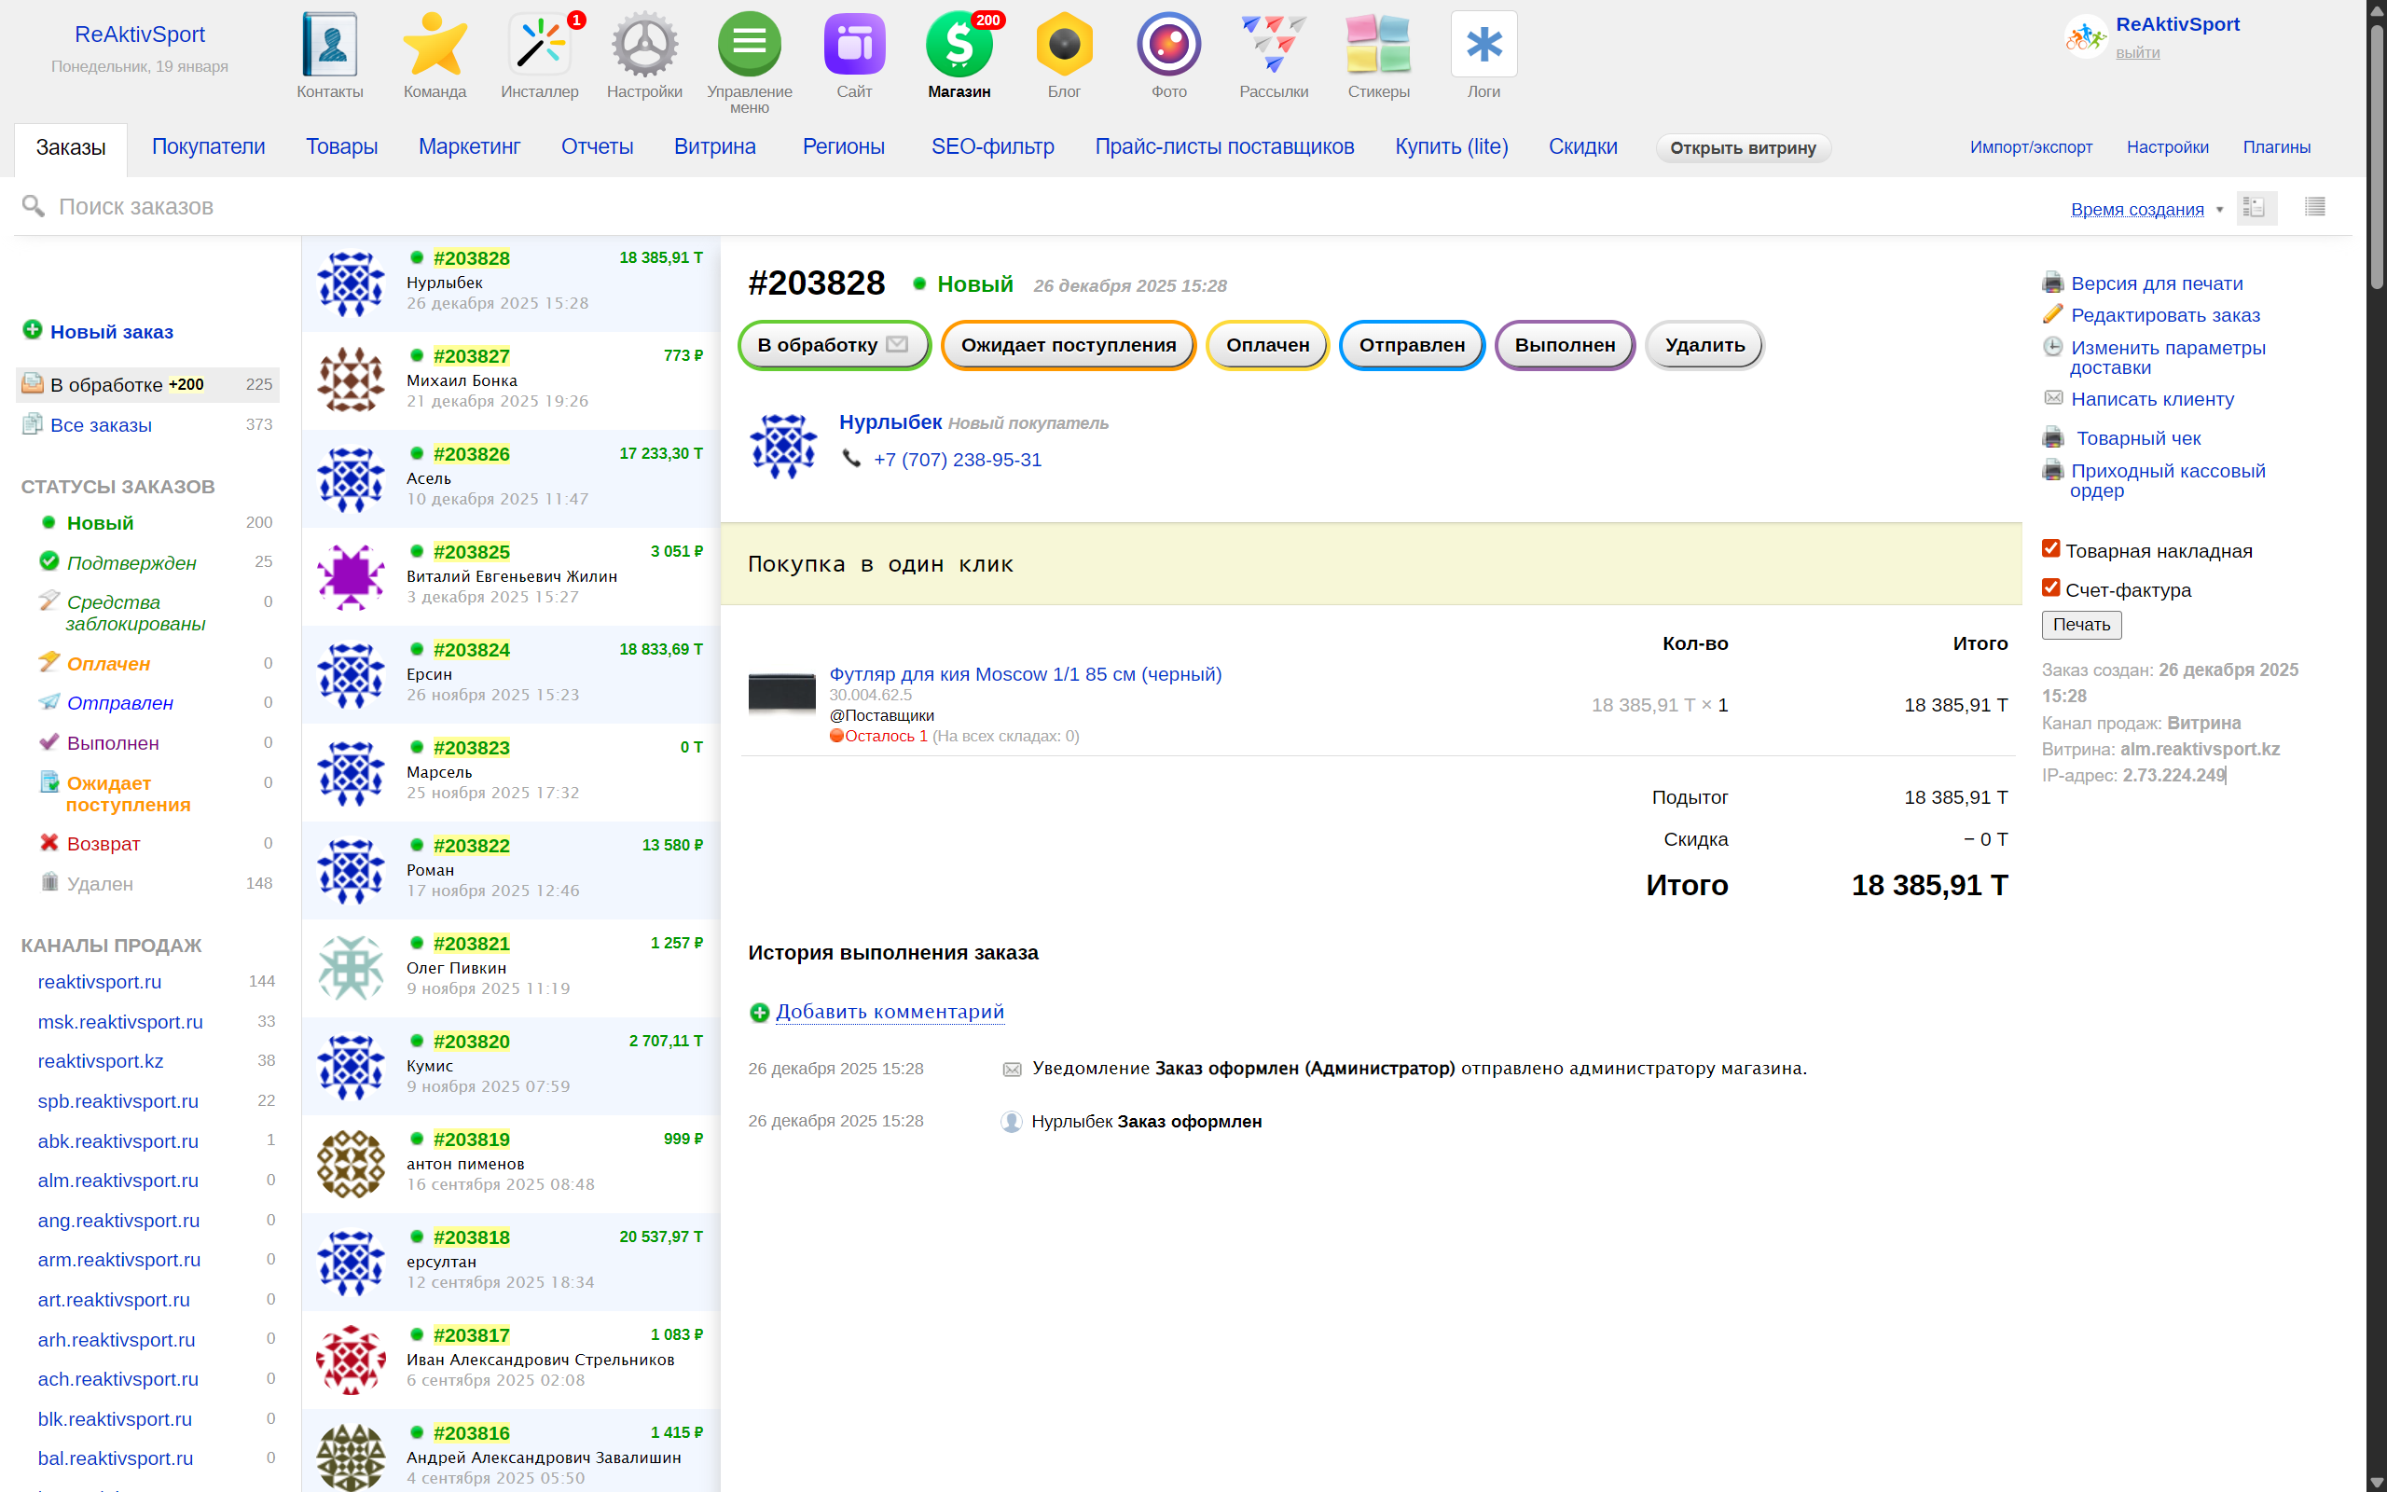This screenshot has height=1492, width=2387.
Task: Switch to the table view icon
Action: [2314, 207]
